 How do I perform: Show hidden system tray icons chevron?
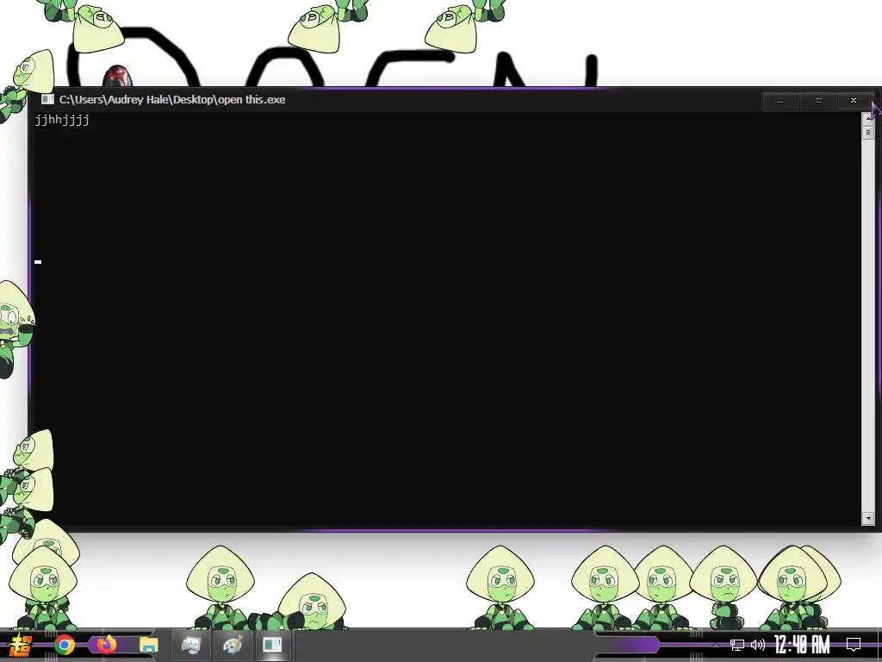tap(716, 645)
